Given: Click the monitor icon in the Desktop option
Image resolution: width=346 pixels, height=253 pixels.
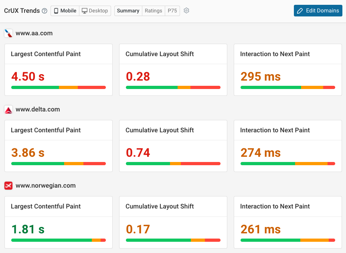Looking at the screenshot, I should pyautogui.click(x=84, y=11).
